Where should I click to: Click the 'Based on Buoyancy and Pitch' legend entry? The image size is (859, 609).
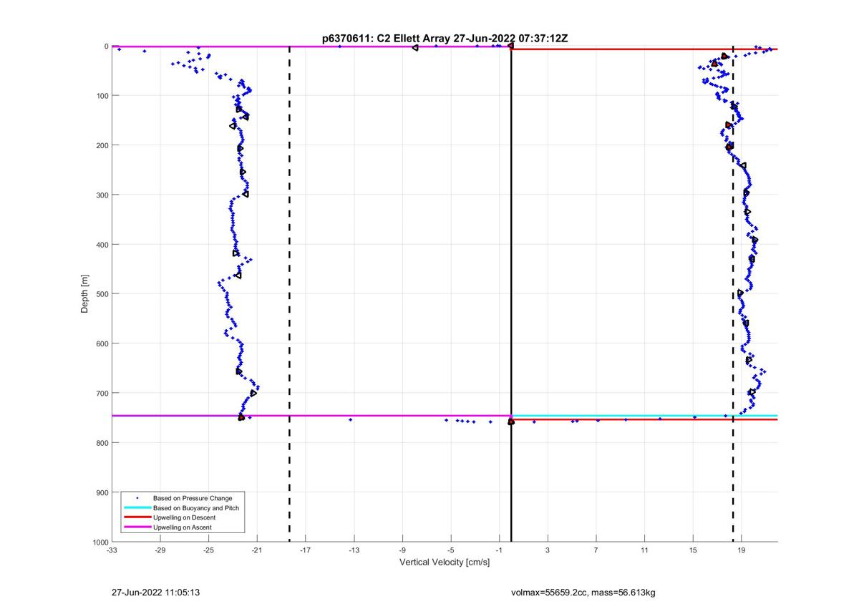(x=196, y=507)
